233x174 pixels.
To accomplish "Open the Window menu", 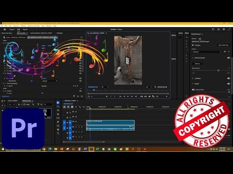I will (x=49, y=26).
